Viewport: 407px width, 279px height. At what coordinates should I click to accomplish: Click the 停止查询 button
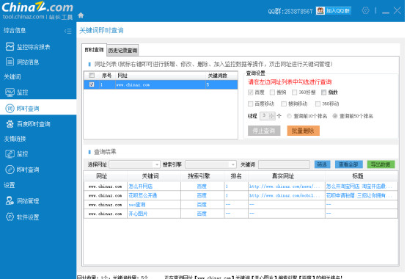(x=264, y=131)
